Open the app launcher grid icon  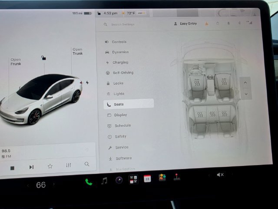coord(133,179)
